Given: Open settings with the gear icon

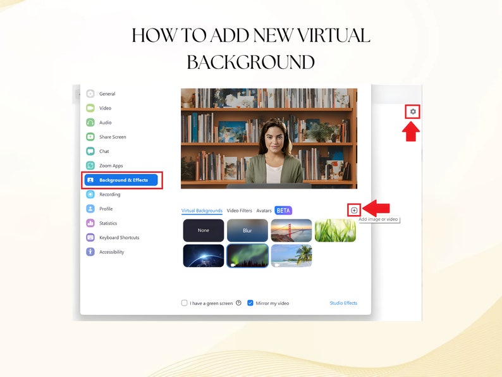Looking at the screenshot, I should point(413,111).
